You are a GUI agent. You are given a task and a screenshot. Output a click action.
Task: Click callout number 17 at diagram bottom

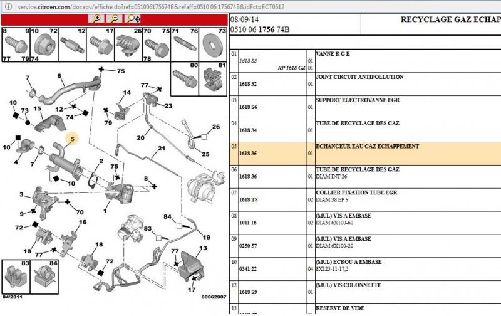coord(192,290)
